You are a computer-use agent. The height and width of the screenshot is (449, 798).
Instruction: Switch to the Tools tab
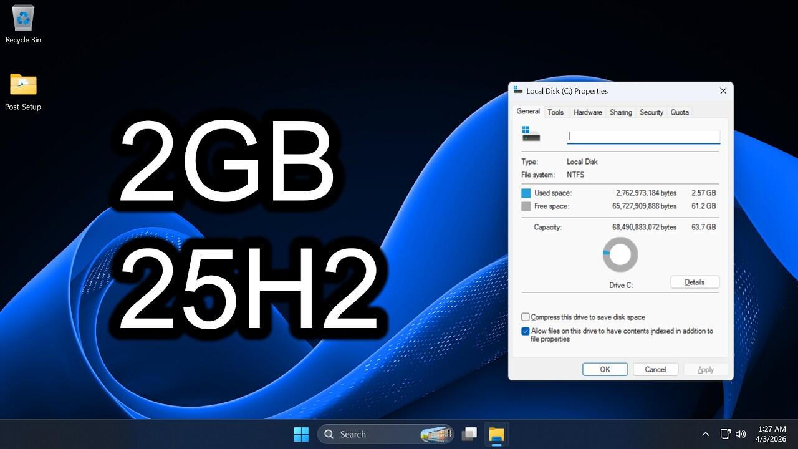click(x=555, y=112)
